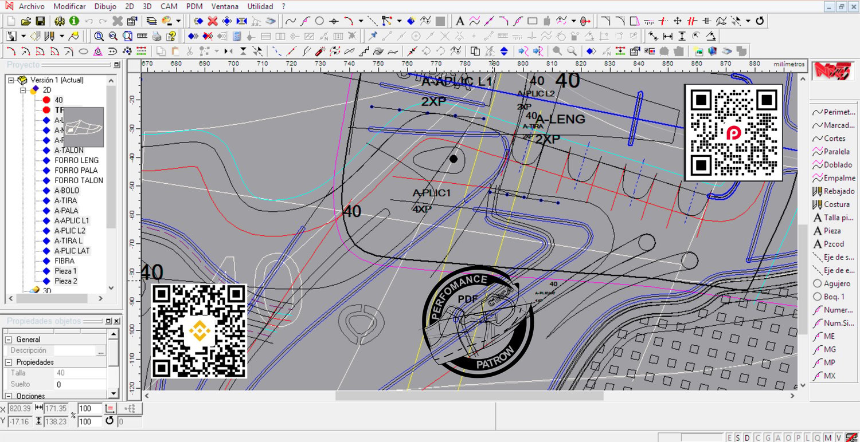Viewport: 860px width, 442px height.
Task: Select the Agujero element type
Action: tap(832, 283)
